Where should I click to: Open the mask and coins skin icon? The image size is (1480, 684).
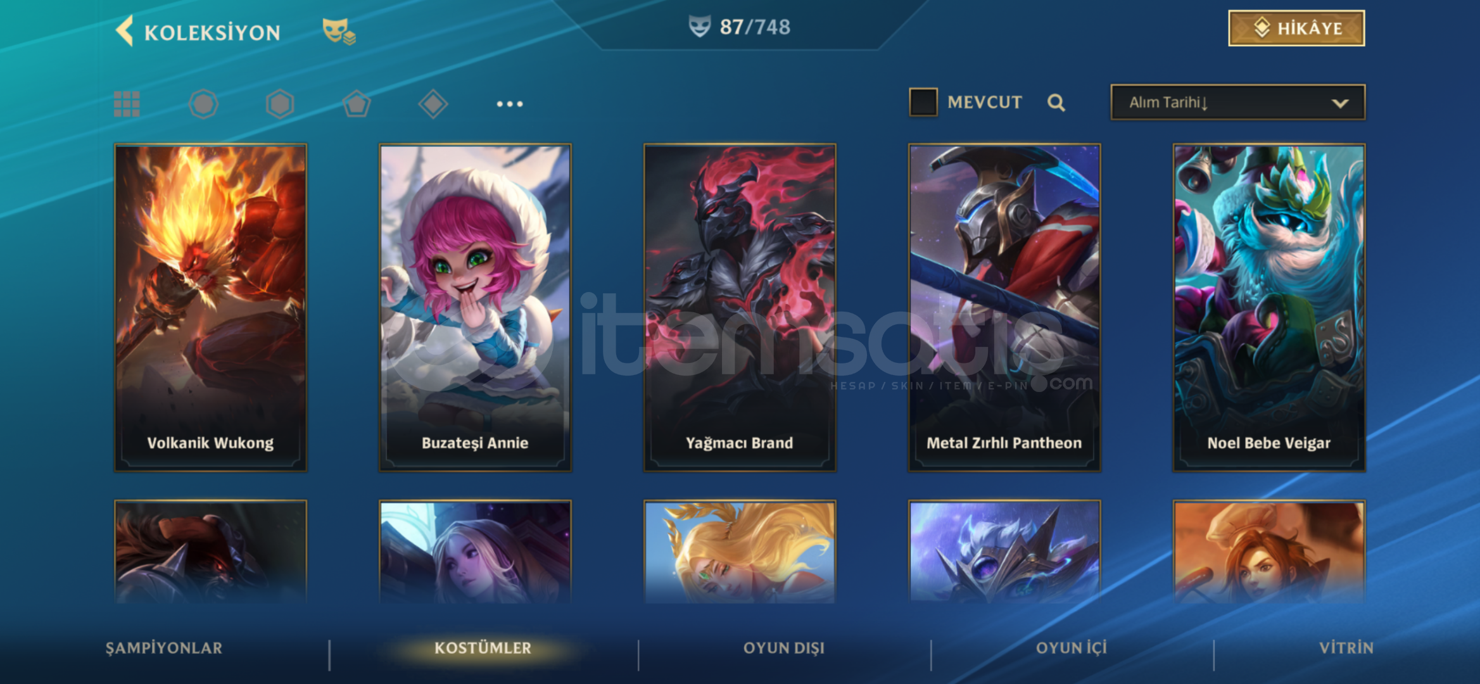coord(339,31)
